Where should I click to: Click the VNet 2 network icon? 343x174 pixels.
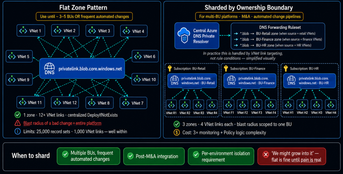[x=58, y=30]
